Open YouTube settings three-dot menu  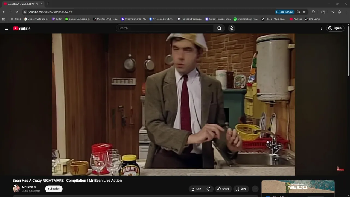pos(321,28)
